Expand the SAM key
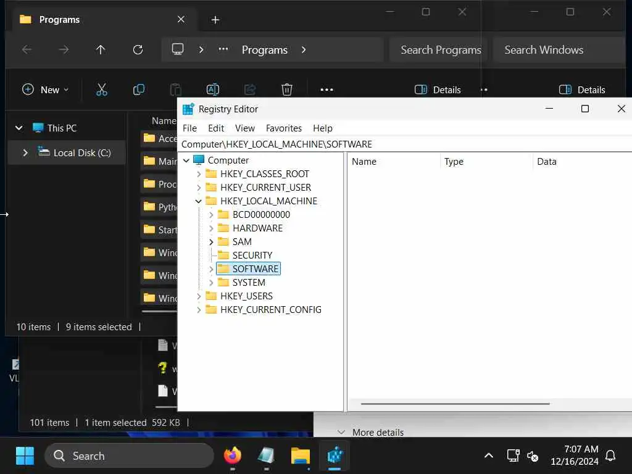This screenshot has height=474, width=632. 211,242
